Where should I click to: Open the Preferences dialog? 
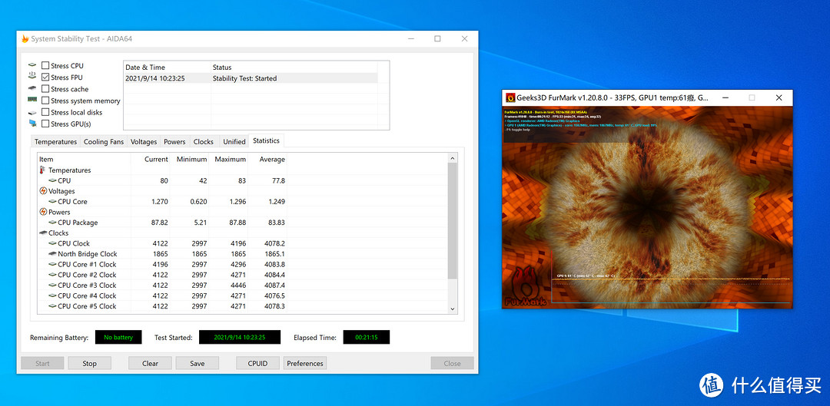click(x=305, y=364)
